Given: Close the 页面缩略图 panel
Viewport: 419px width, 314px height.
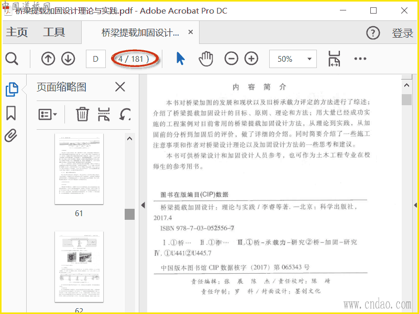Looking at the screenshot, I should [x=120, y=87].
